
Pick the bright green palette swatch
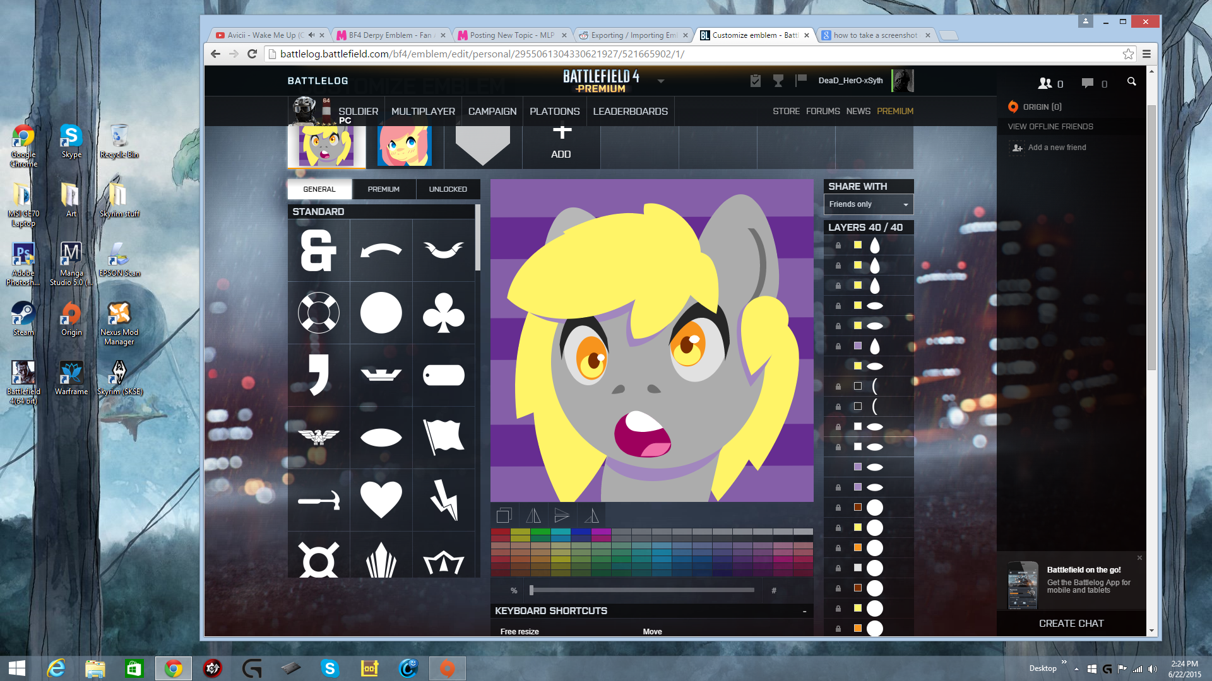[540, 532]
